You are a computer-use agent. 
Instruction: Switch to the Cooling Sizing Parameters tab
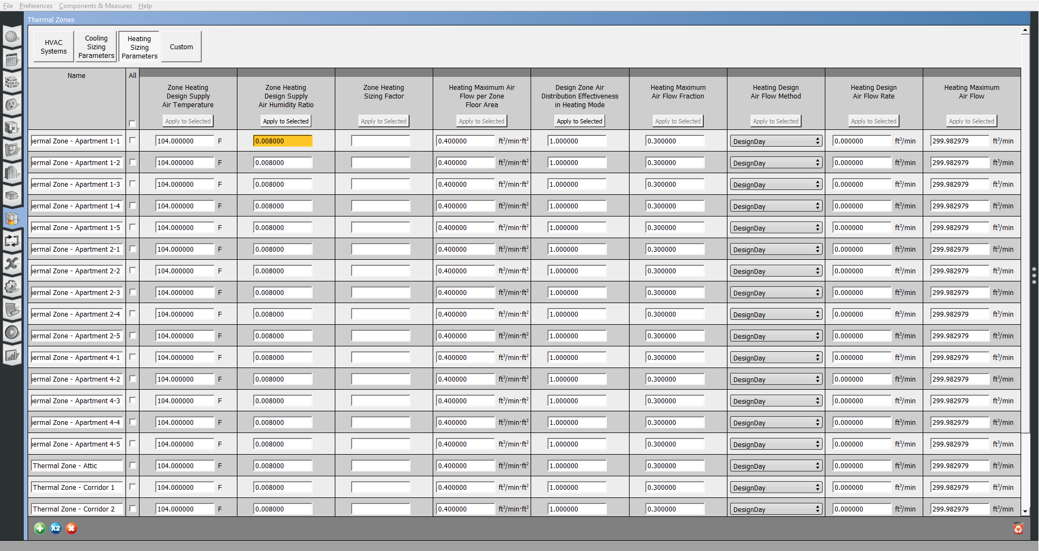point(96,46)
